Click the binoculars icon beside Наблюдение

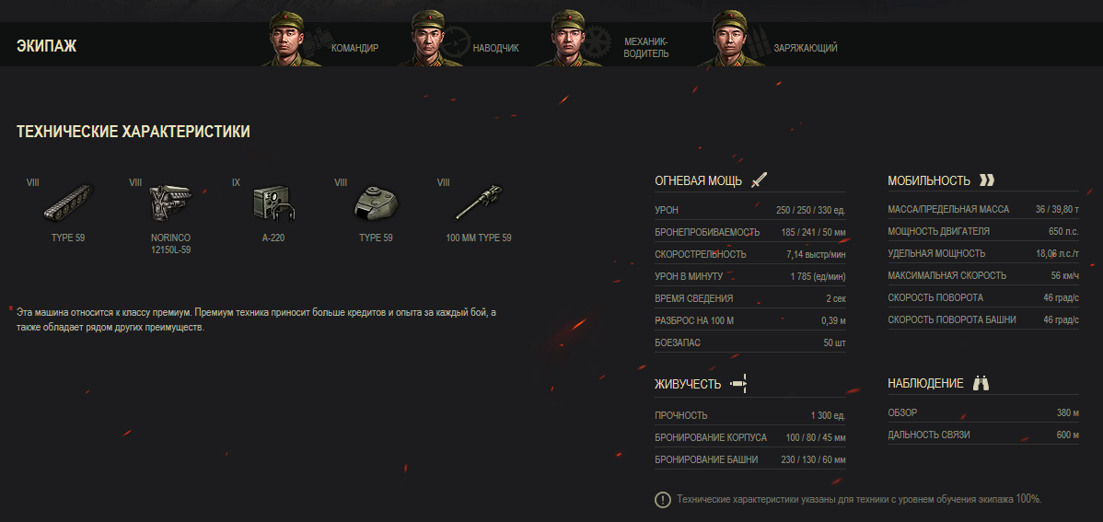click(981, 383)
